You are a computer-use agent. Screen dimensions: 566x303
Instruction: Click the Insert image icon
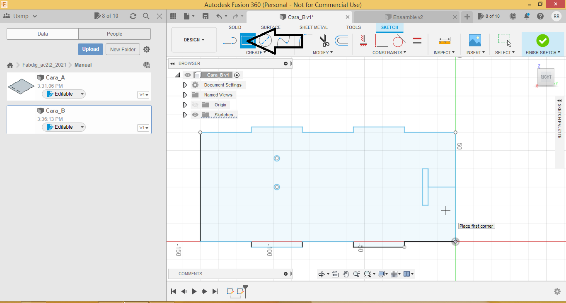pyautogui.click(x=475, y=41)
